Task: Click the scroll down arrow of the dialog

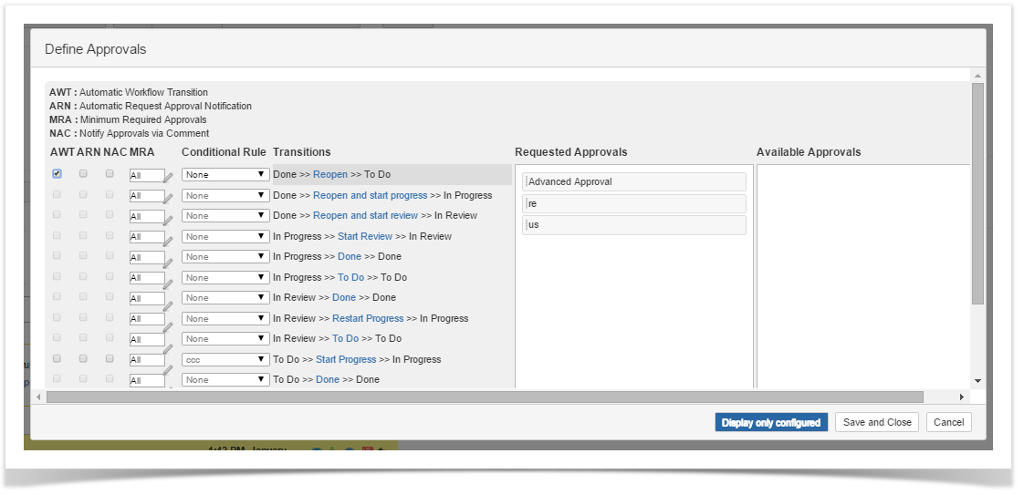Action: click(x=977, y=380)
